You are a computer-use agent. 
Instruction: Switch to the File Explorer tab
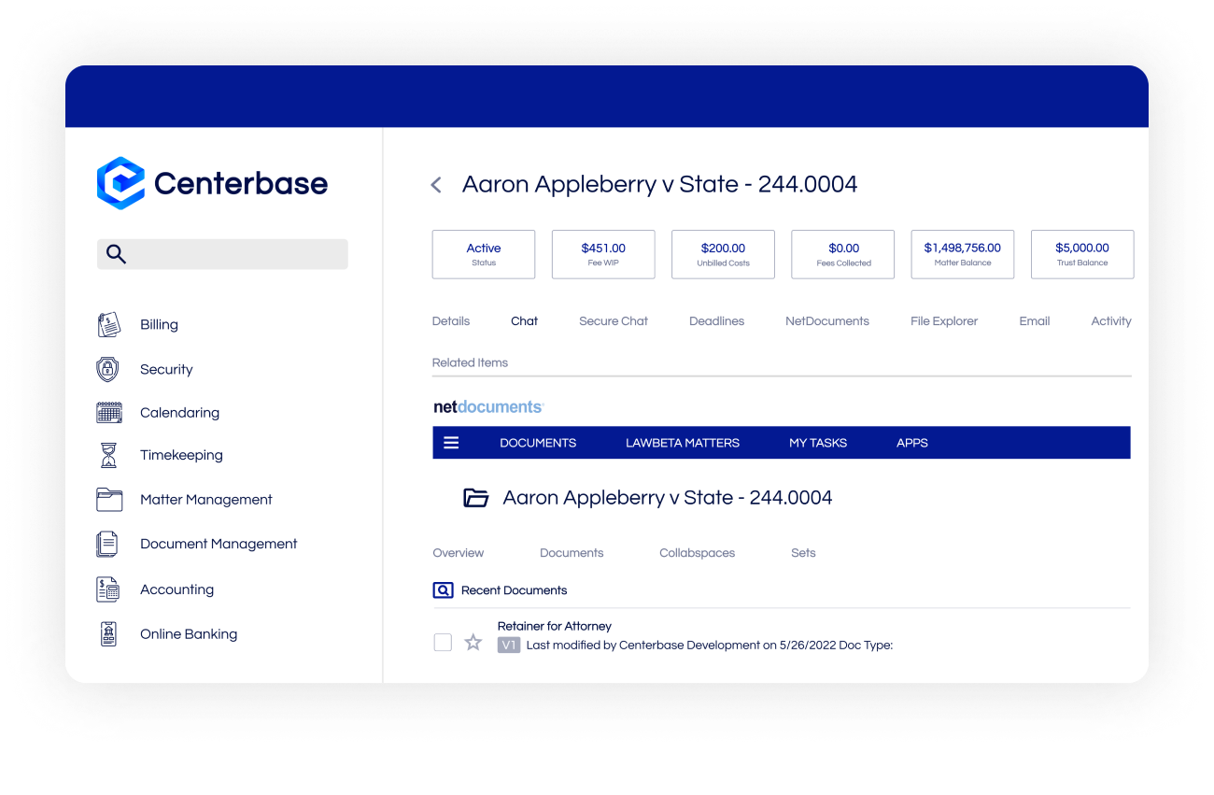pos(944,321)
